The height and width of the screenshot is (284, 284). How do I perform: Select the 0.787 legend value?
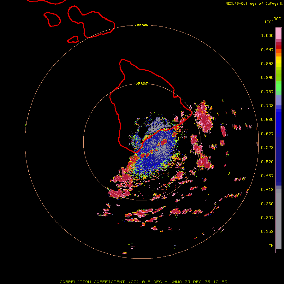(267, 92)
